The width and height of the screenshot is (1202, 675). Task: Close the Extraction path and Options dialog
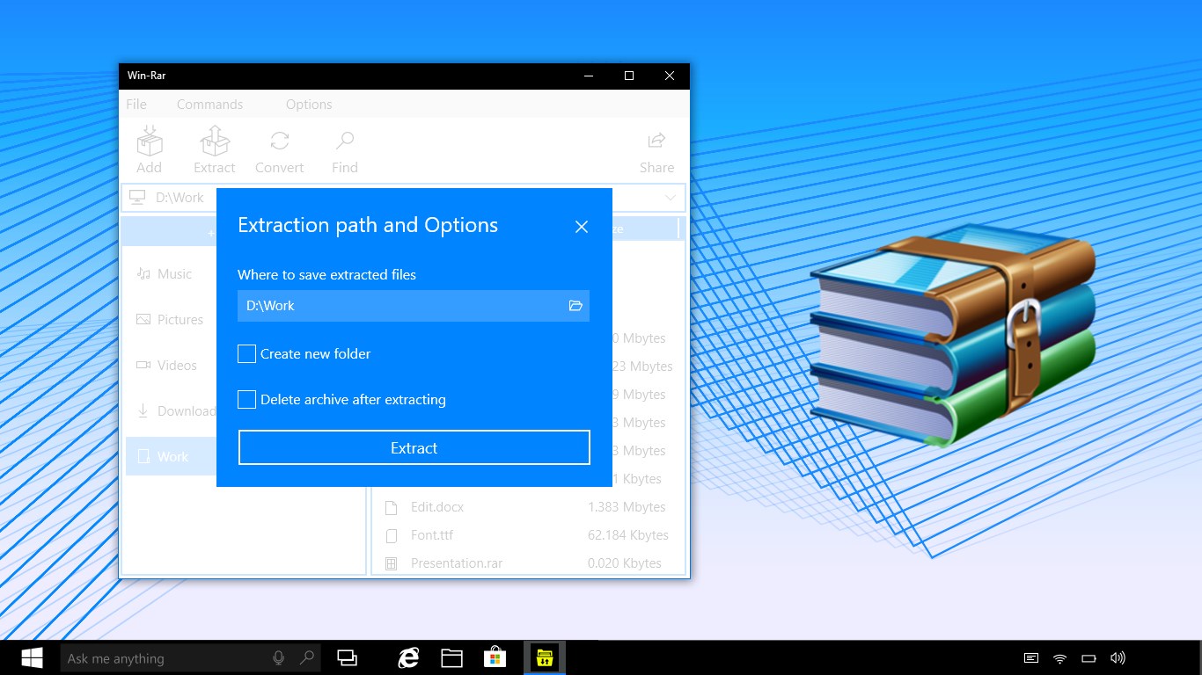point(582,227)
